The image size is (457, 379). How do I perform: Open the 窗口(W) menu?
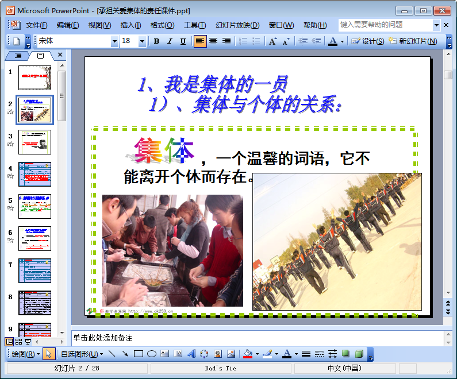[x=281, y=25]
